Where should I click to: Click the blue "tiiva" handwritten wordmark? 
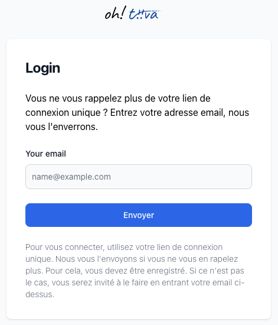pyautogui.click(x=145, y=15)
